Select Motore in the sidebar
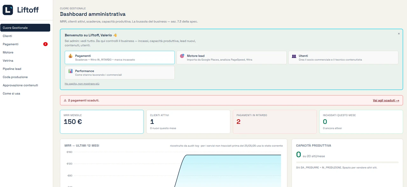Viewport: 407px width, 187px height. [x=25, y=52]
